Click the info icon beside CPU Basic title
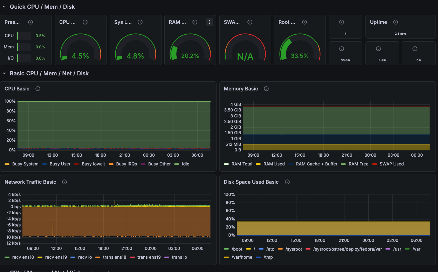 click(38, 89)
